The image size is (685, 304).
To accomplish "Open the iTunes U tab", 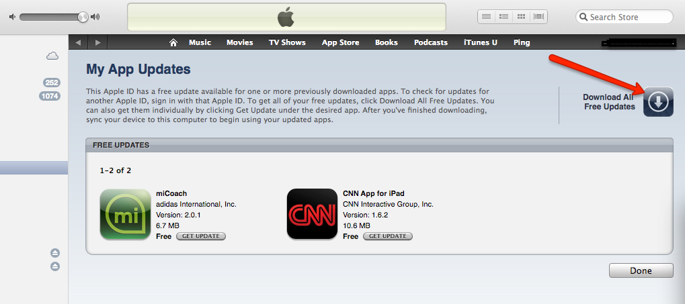I will click(x=481, y=42).
